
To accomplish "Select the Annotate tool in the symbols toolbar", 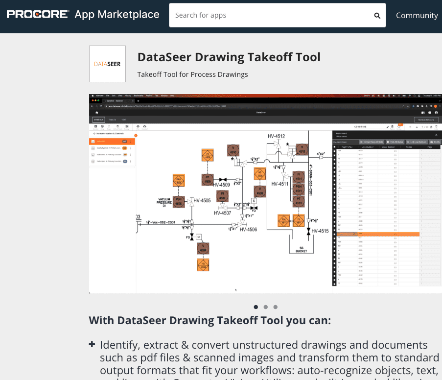I will (95, 127).
